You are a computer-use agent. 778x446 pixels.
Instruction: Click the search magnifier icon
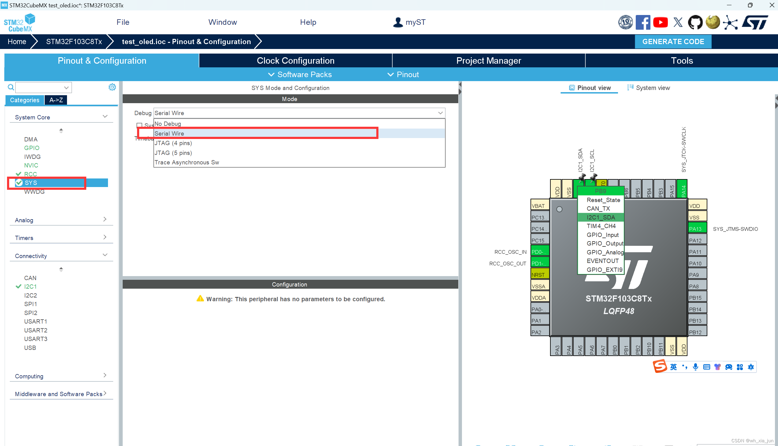11,87
